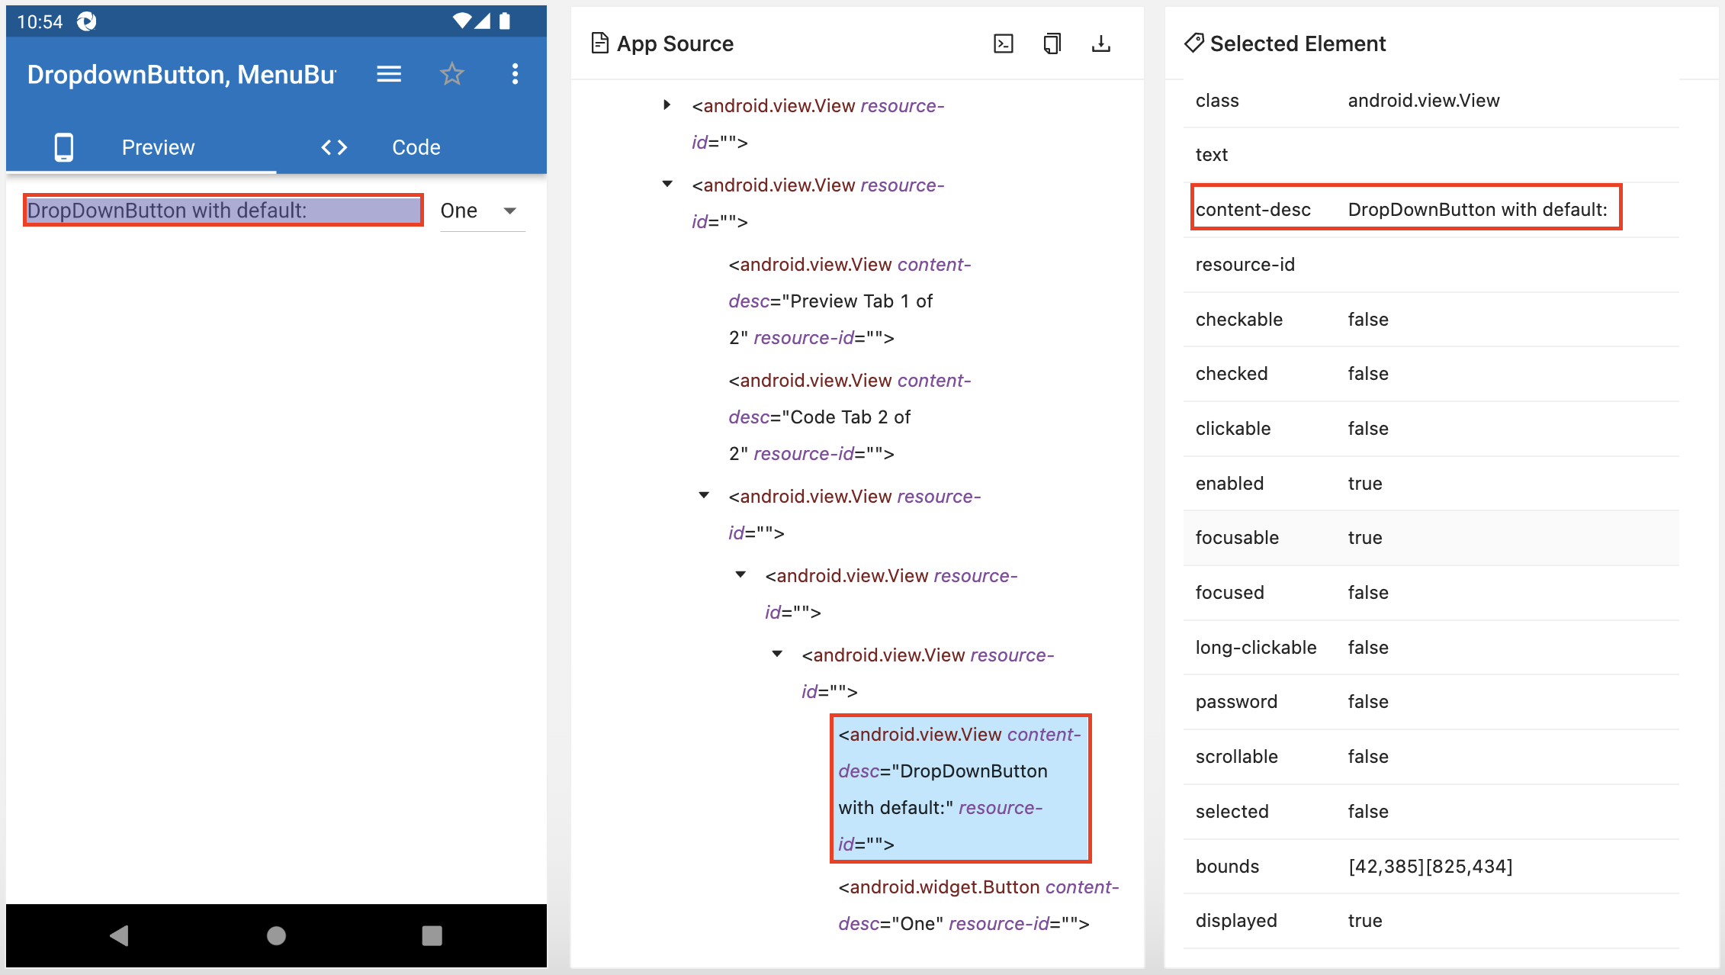The height and width of the screenshot is (975, 1725).
Task: Tap the star favorite icon
Action: point(451,74)
